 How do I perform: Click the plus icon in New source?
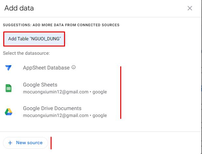point(10,143)
